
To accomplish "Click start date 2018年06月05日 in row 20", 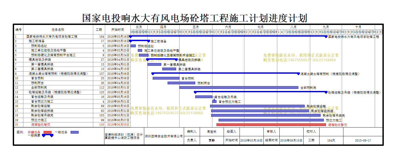I will 118,125.
